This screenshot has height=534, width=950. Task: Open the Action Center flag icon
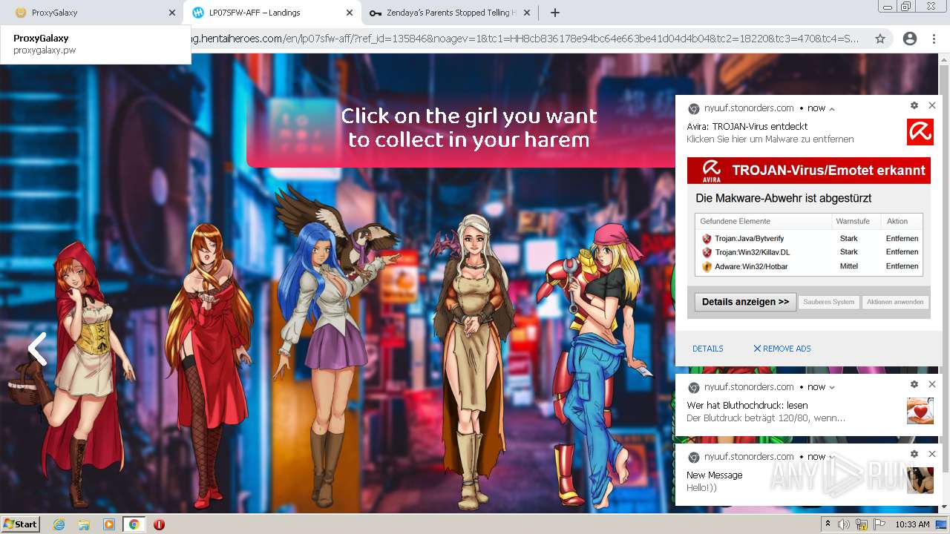(x=878, y=524)
